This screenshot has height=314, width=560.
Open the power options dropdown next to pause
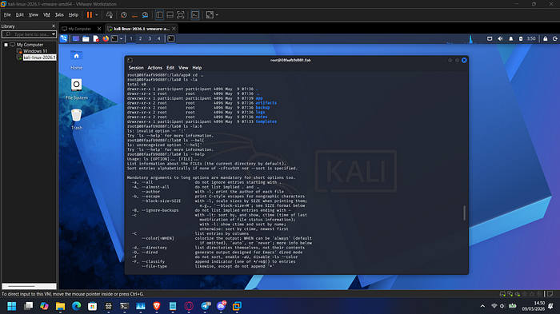click(x=97, y=15)
